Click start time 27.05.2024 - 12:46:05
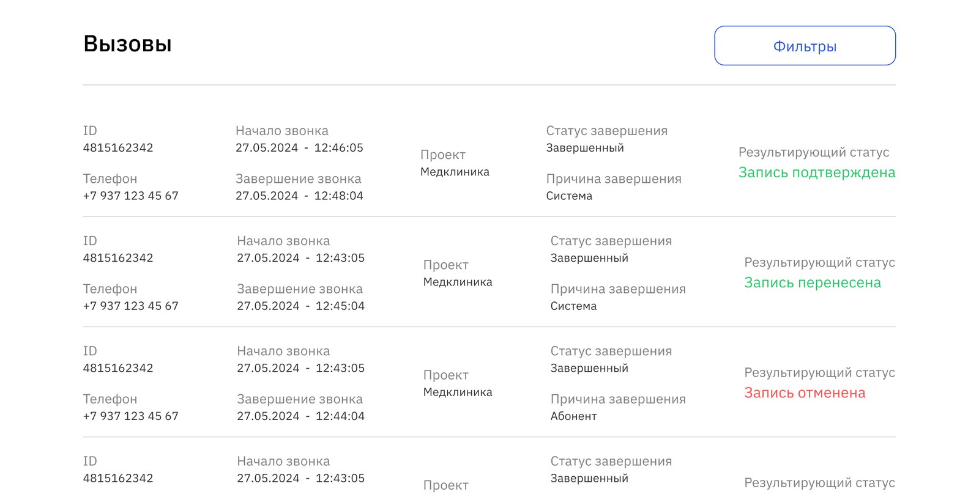Image resolution: width=979 pixels, height=497 pixels. (299, 147)
